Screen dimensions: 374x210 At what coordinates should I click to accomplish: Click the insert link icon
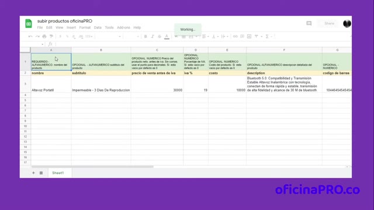coord(235,36)
